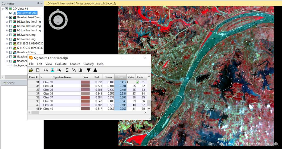Expand the l72123039 layer node
282x149 pixels.
(7, 43)
